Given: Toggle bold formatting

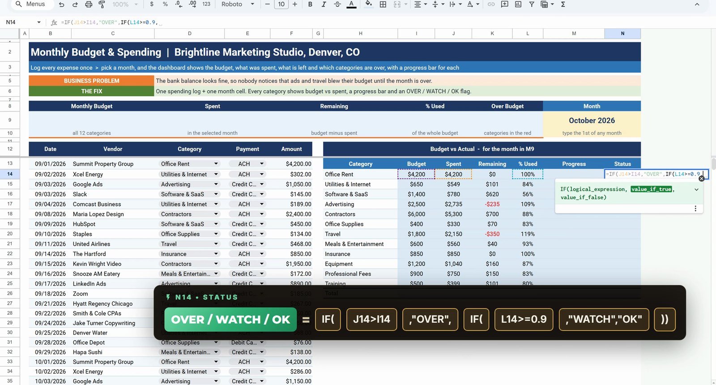Looking at the screenshot, I should (x=310, y=4).
